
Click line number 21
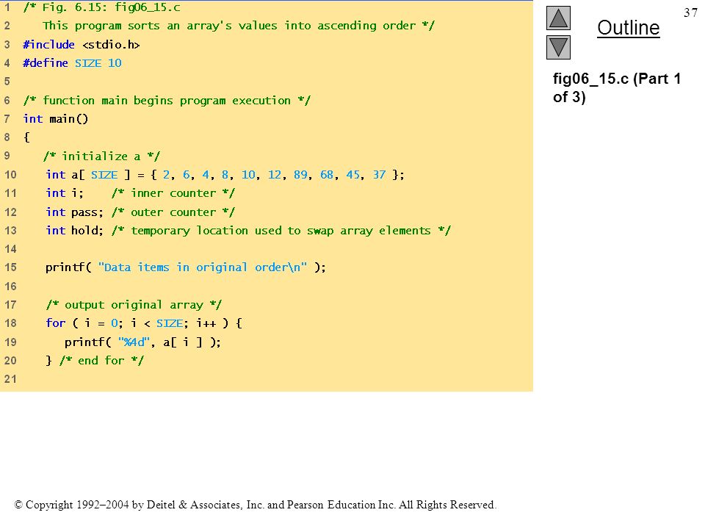[x=10, y=379]
